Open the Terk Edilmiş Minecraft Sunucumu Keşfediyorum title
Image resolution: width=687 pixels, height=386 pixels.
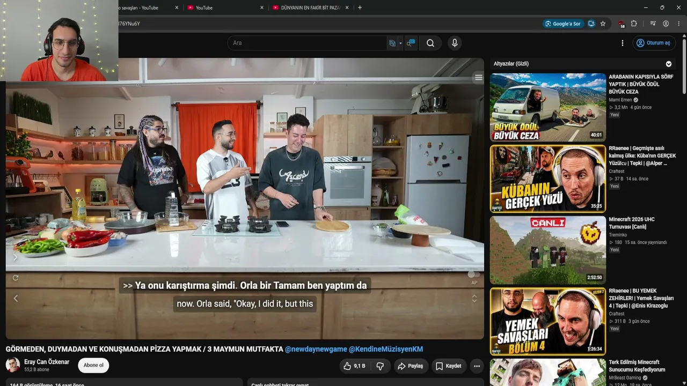[637, 366]
